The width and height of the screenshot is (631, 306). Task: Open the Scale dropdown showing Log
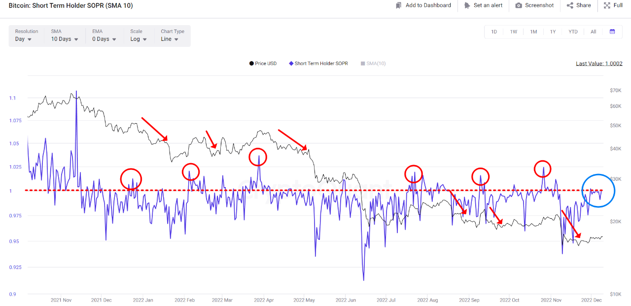tap(140, 38)
